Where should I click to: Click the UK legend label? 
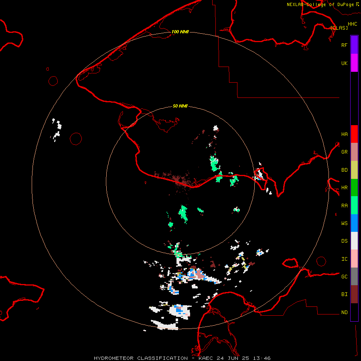[x=344, y=63]
